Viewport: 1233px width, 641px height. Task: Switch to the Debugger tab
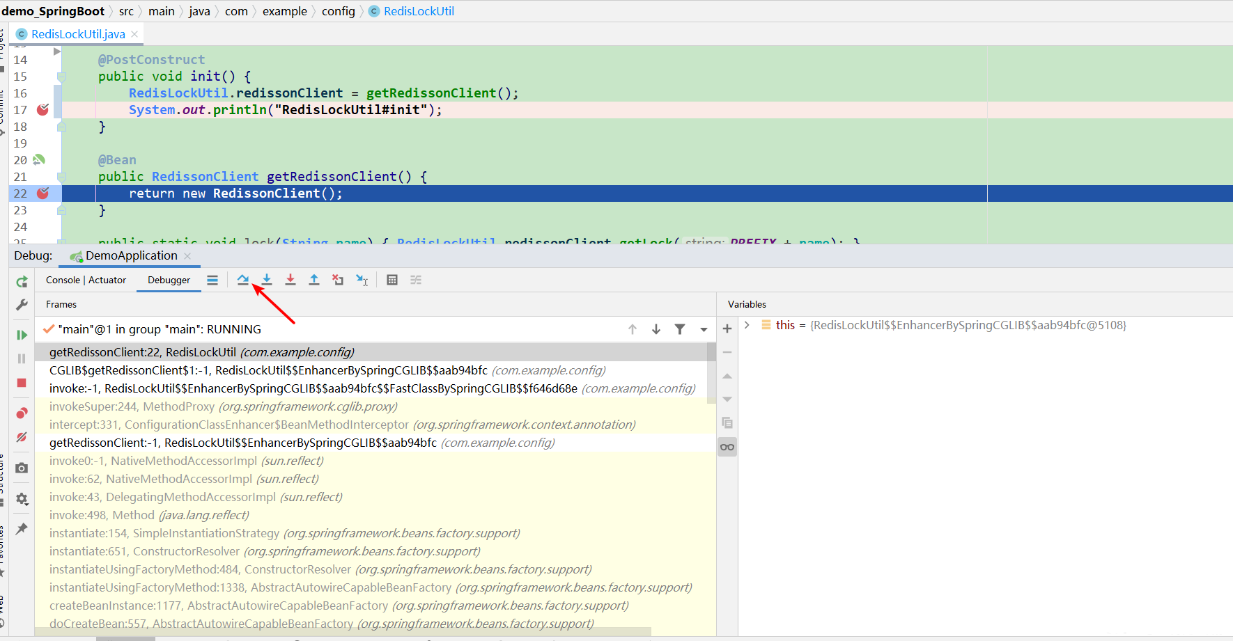pos(169,280)
